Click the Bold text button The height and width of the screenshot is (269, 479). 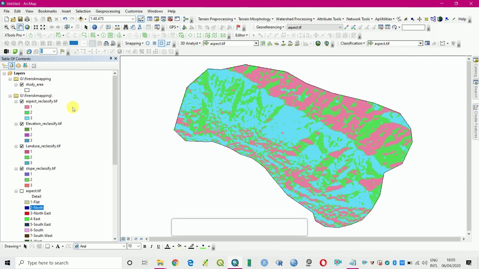[144, 246]
